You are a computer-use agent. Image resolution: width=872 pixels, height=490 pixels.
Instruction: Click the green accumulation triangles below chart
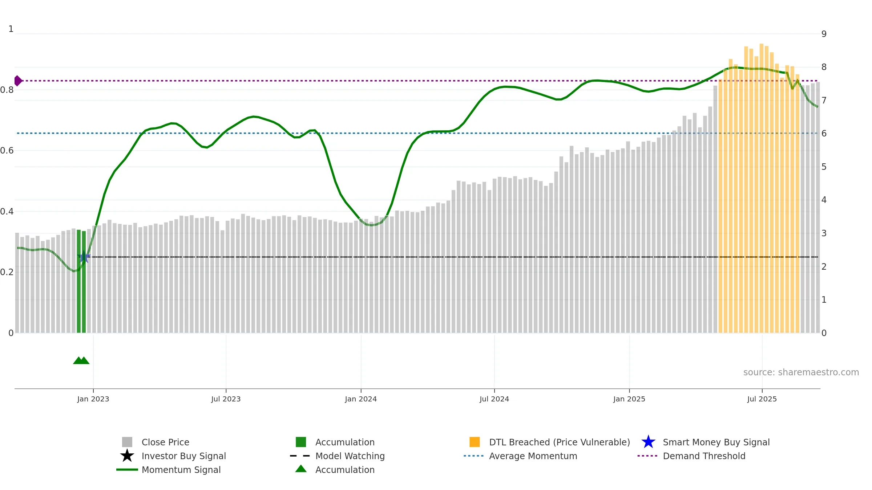coord(81,360)
